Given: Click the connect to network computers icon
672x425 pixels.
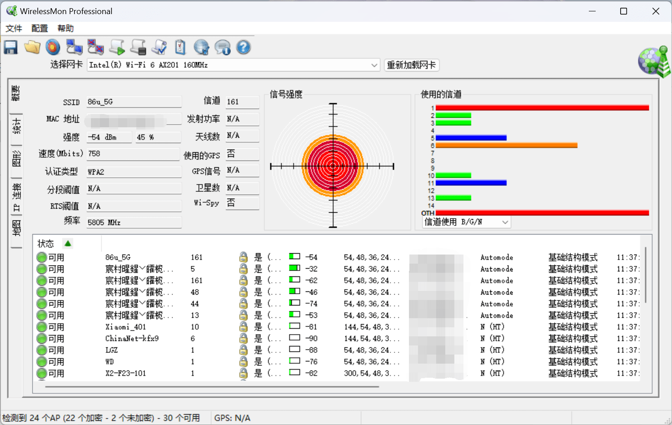Looking at the screenshot, I should click(x=74, y=47).
